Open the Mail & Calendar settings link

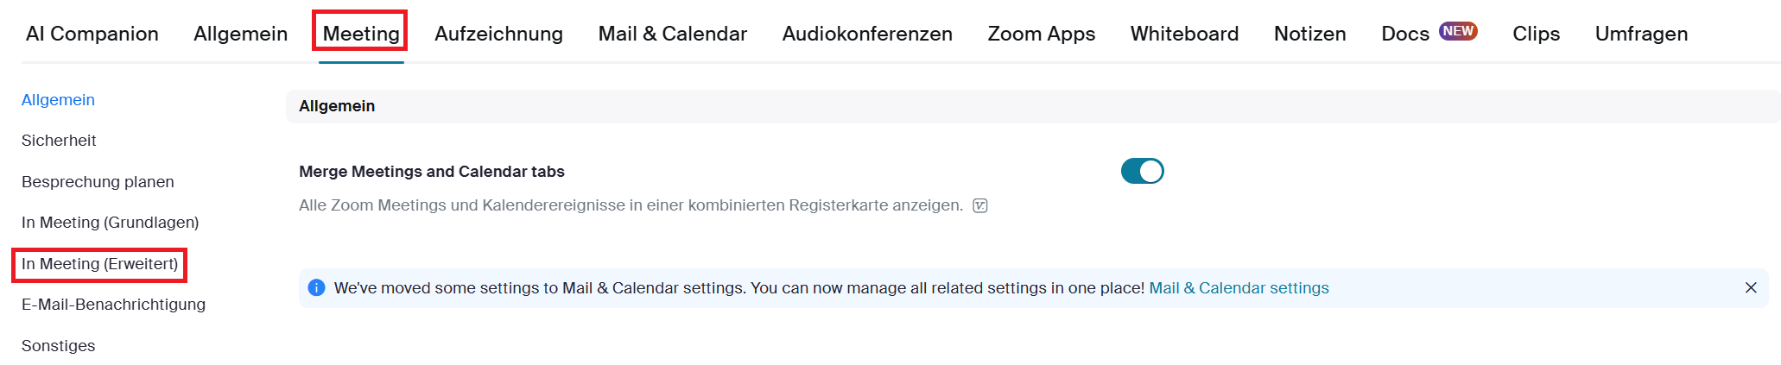tap(1239, 288)
